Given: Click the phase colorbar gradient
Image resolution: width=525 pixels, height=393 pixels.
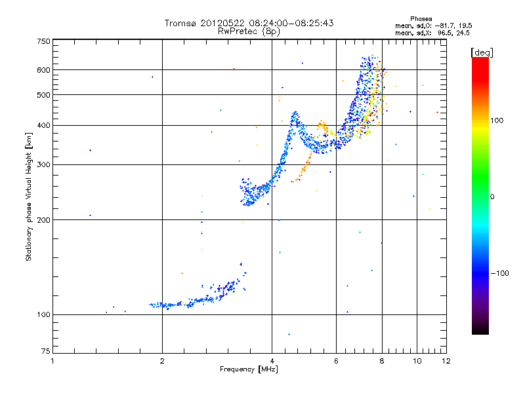Looking at the screenshot, I should point(480,196).
